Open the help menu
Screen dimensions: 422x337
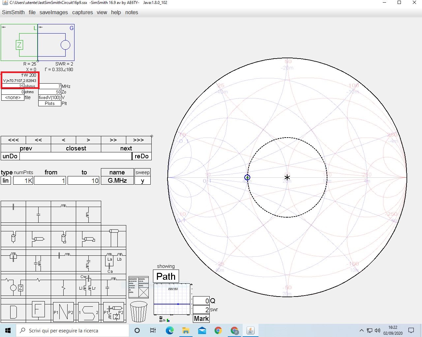pyautogui.click(x=116, y=12)
